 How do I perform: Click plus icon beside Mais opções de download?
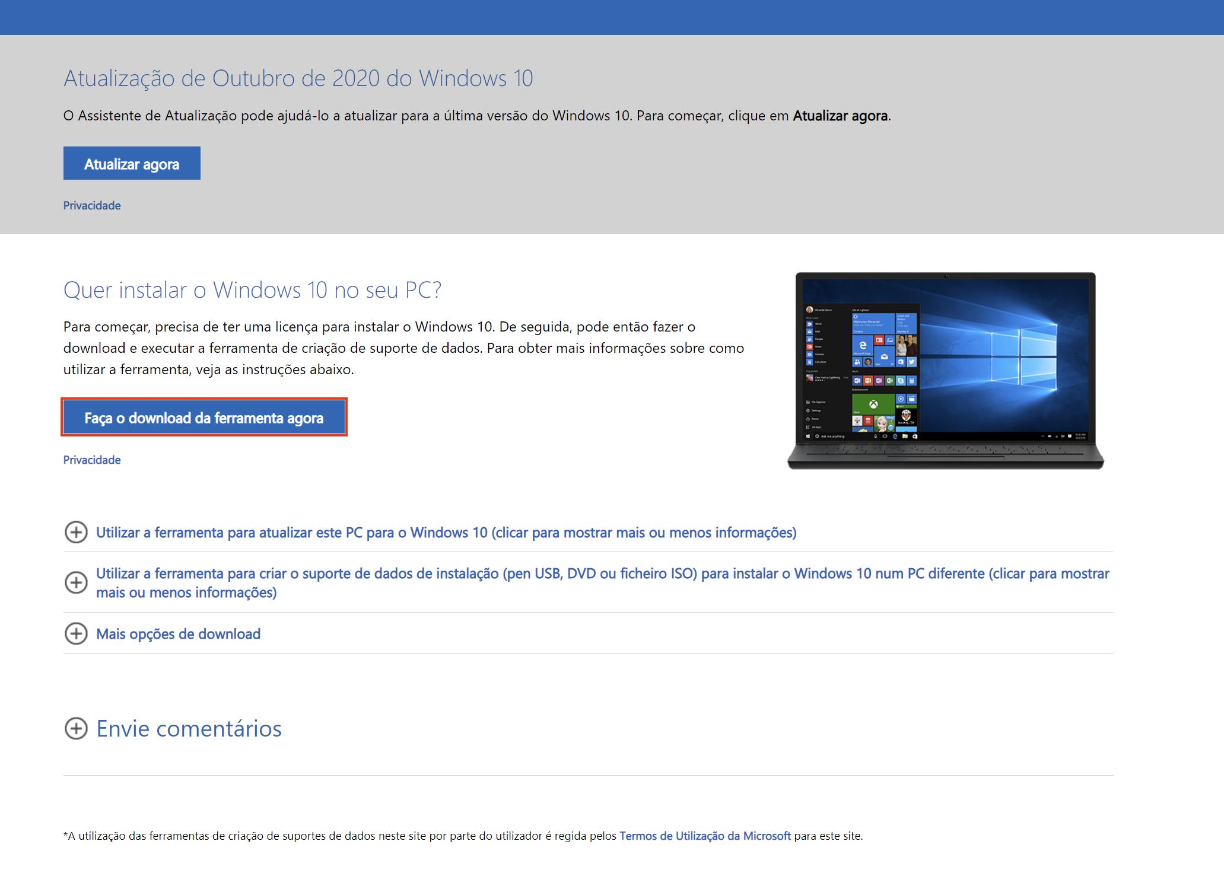76,634
